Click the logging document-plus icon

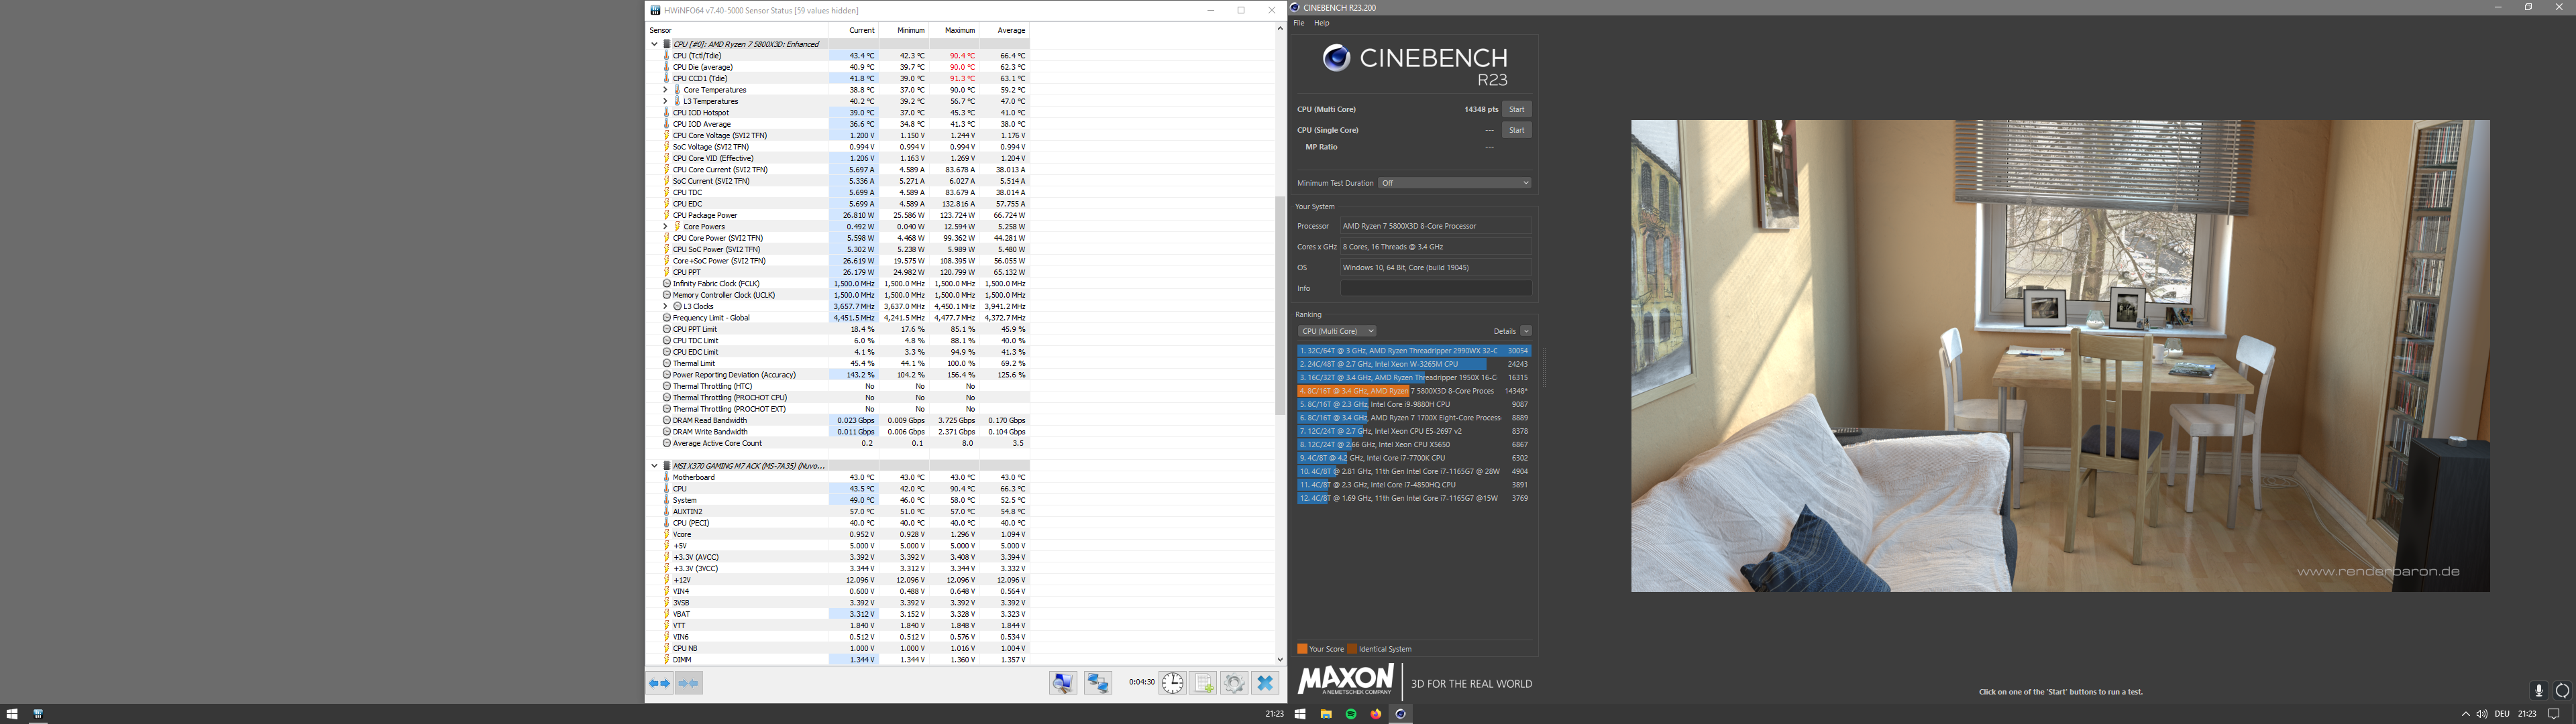(x=1203, y=683)
